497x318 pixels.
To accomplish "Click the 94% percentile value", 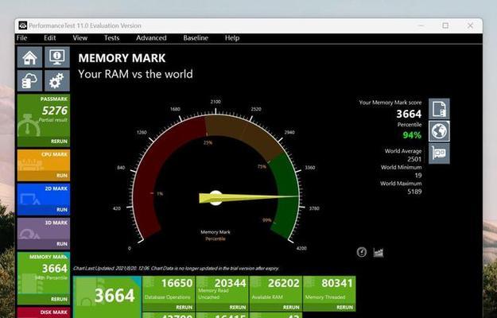I will coord(412,135).
